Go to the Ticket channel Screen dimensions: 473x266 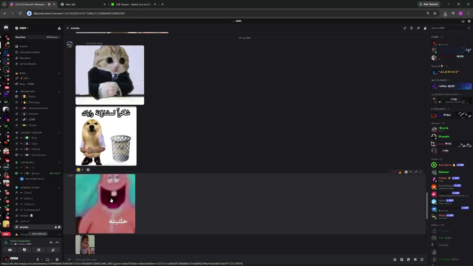(33, 125)
